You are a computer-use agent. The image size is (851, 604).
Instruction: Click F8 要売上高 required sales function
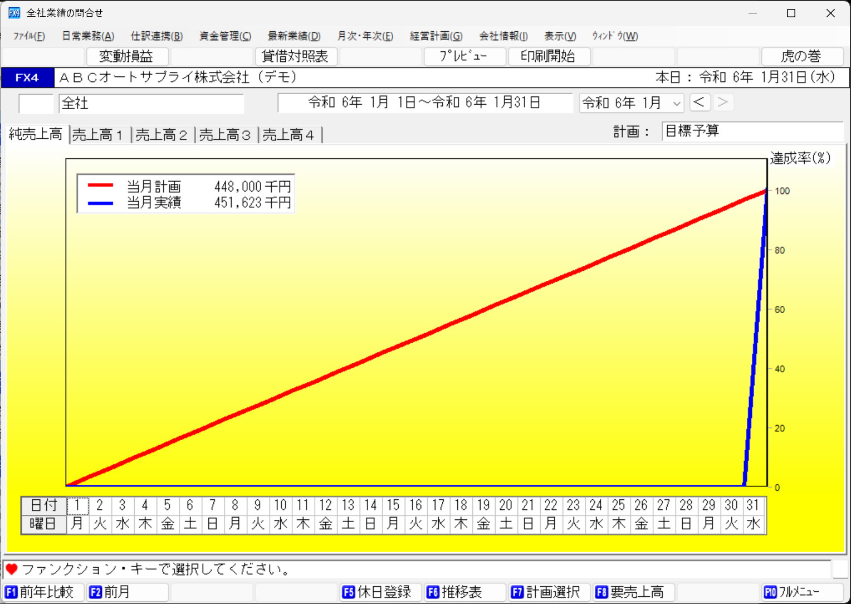tap(633, 592)
